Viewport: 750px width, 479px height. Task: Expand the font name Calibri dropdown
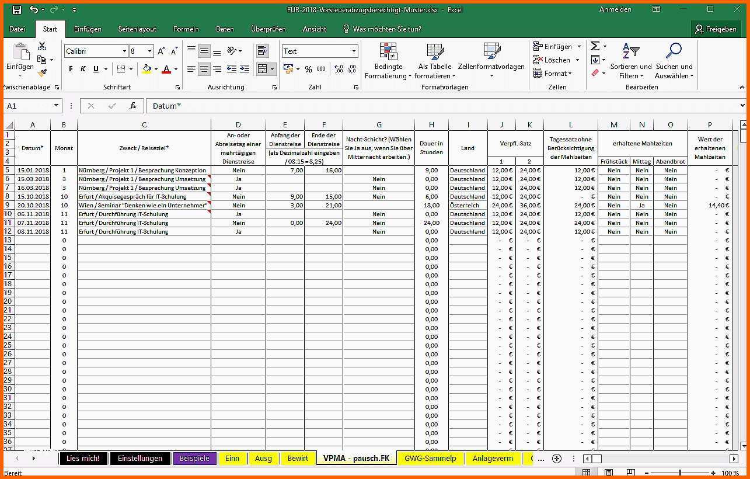[x=124, y=51]
